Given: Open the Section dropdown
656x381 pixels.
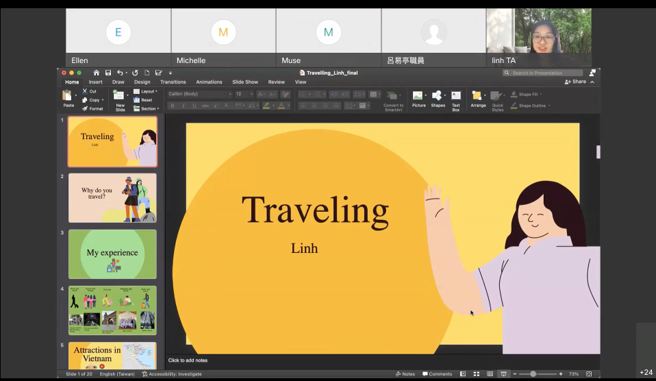Looking at the screenshot, I should 146,108.
